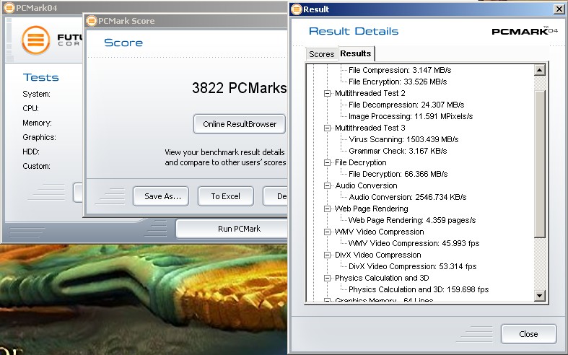Select 'File Compression: 3.147 MB/s' row
568x355 pixels.
[400, 70]
